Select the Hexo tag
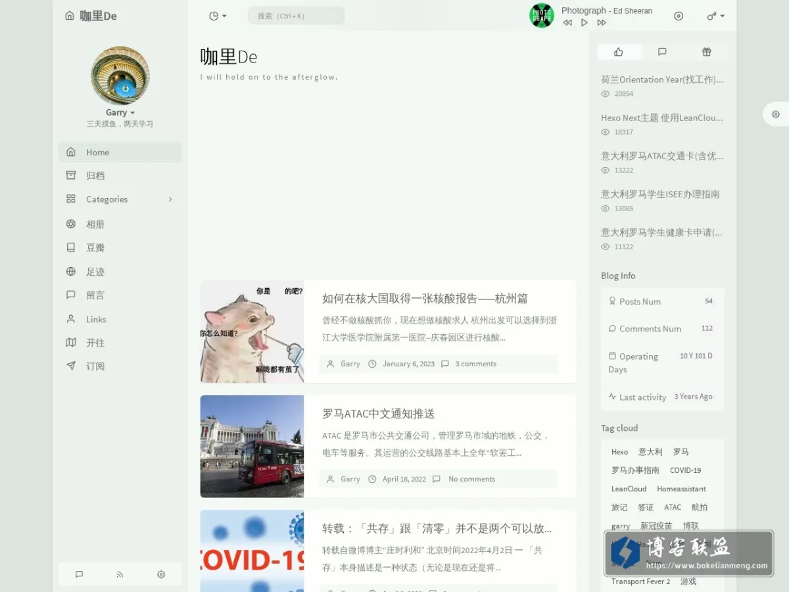 point(619,452)
